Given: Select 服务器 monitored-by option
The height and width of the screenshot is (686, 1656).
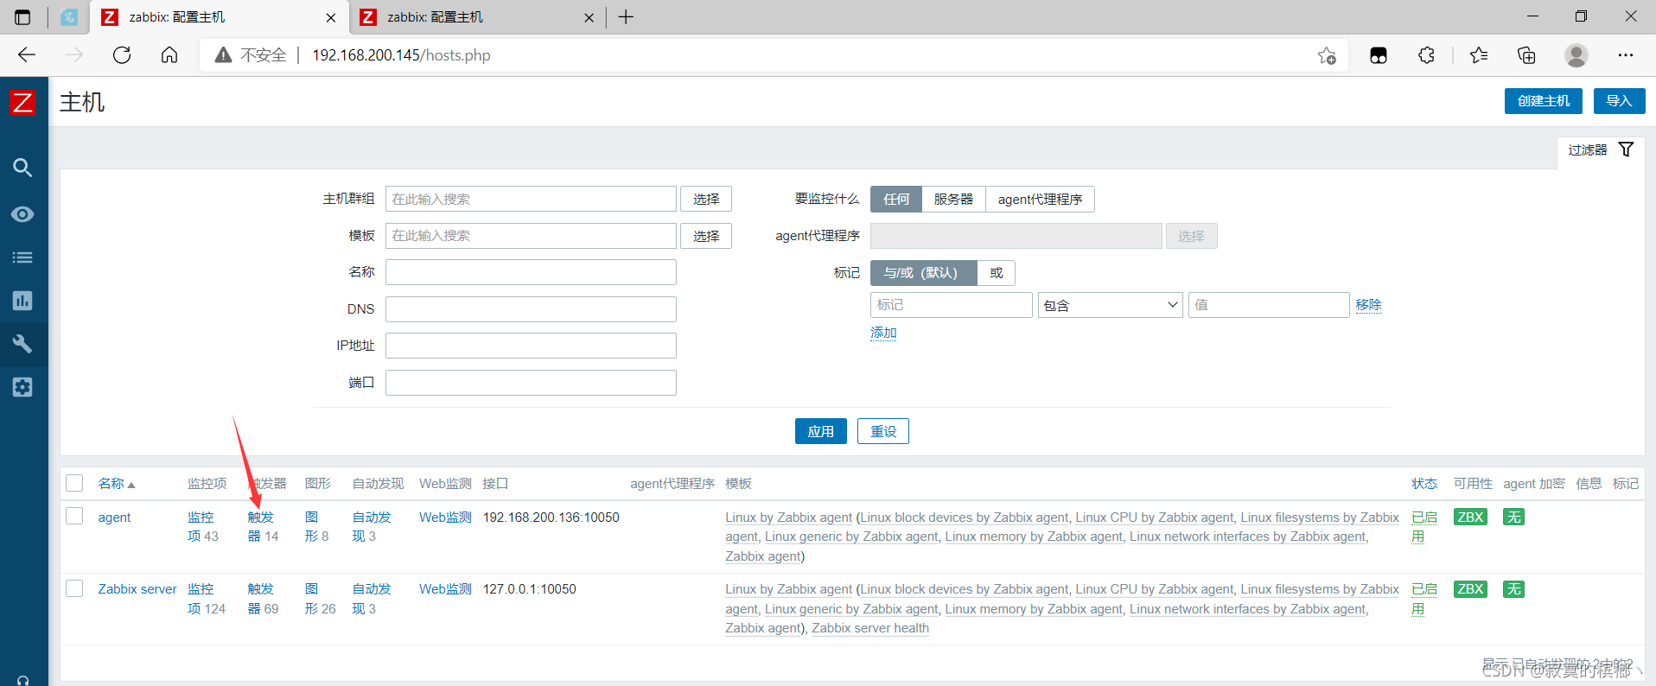Looking at the screenshot, I should 953,200.
